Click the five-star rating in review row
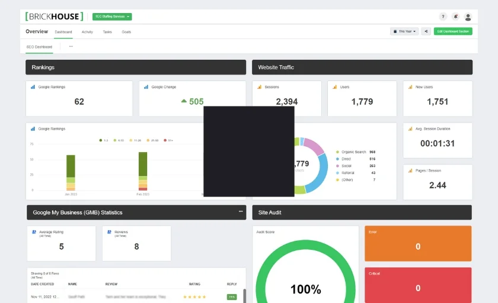The width and height of the screenshot is (498, 303). [x=194, y=297]
